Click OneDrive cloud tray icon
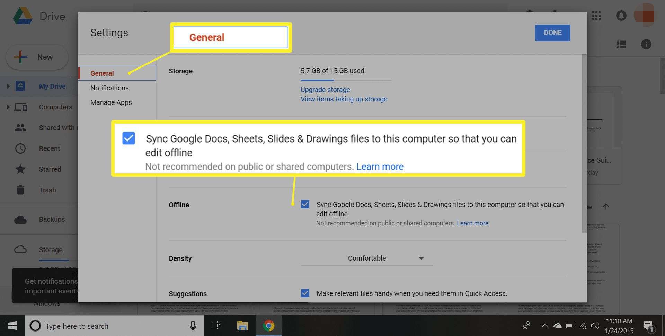 click(x=557, y=326)
